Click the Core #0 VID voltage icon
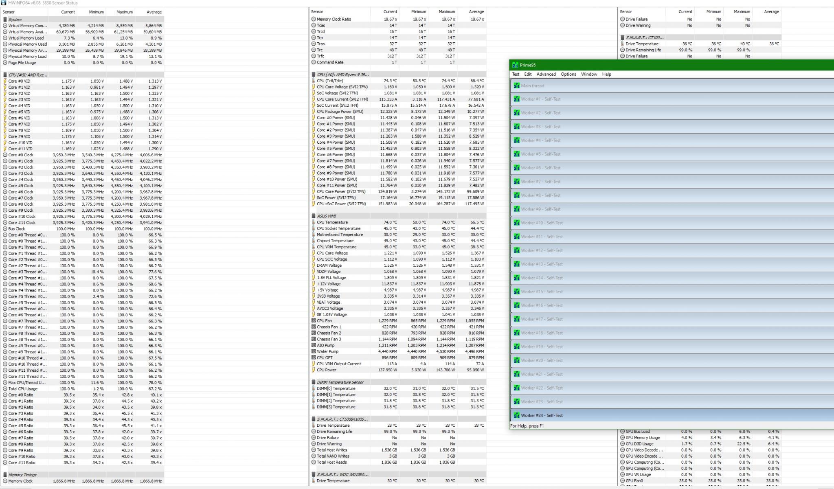The height and width of the screenshot is (489, 834). coord(5,81)
